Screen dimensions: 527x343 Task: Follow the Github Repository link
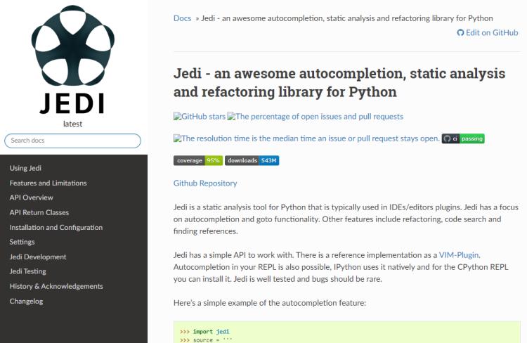coord(205,183)
